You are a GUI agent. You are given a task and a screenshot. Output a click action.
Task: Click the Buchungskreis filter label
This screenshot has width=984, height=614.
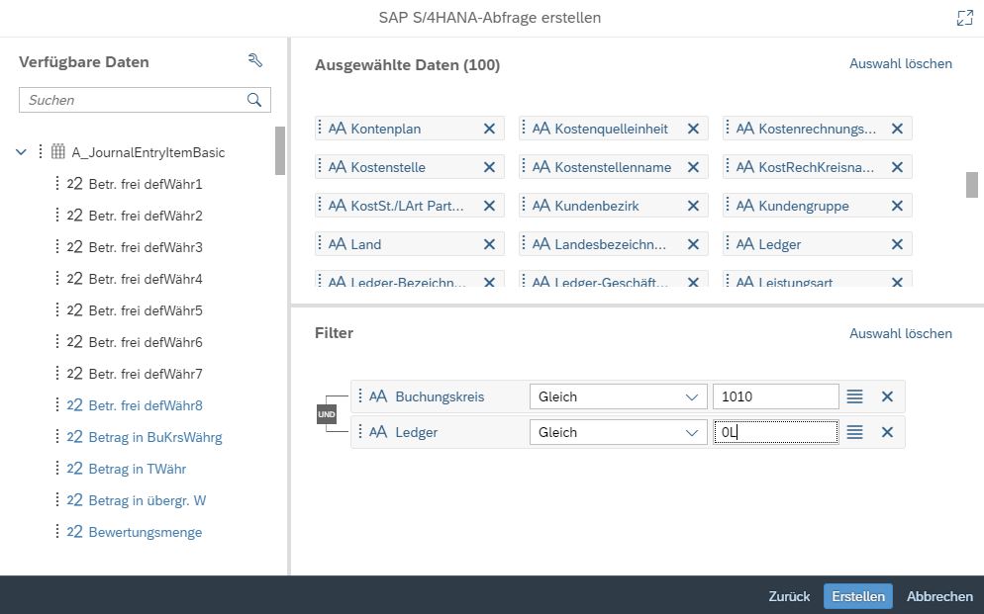point(440,396)
